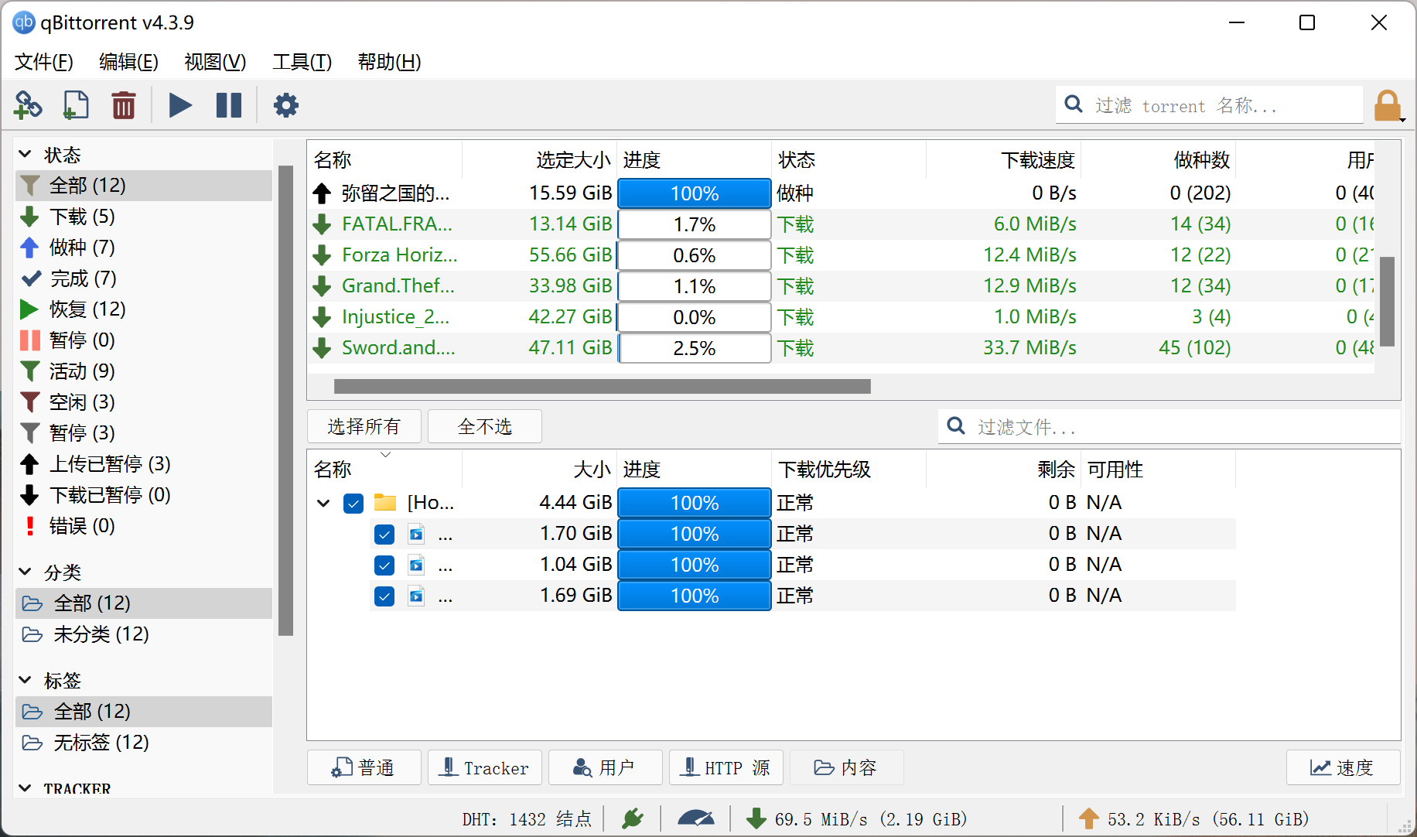Pause torrents with the pause toolbar icon
Screen dimensions: 1417x837
click(229, 105)
